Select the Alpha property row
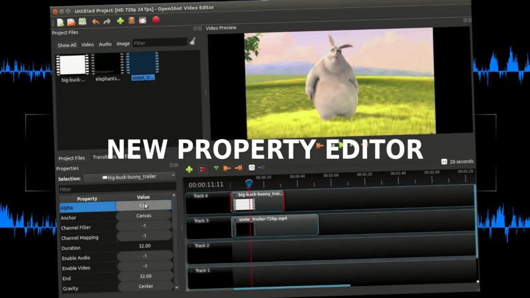The image size is (530, 298). [x=115, y=207]
